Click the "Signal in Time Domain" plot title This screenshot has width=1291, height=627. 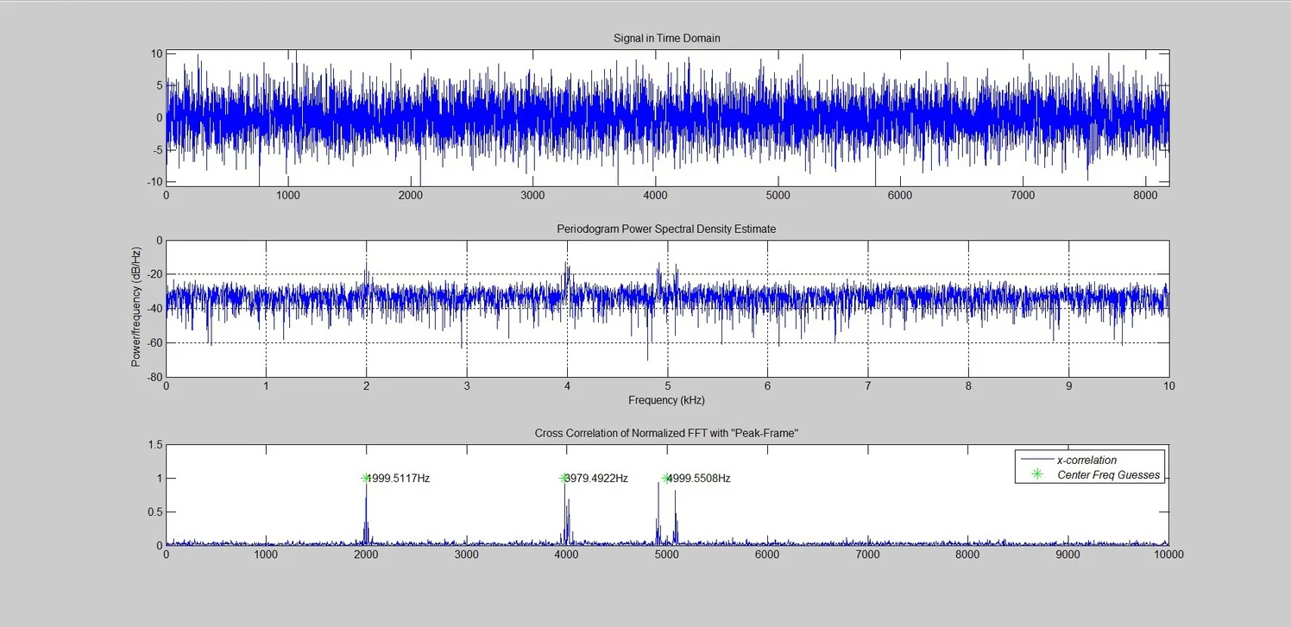[x=666, y=38]
